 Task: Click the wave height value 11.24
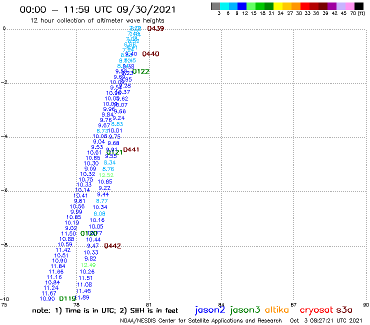click(51, 288)
